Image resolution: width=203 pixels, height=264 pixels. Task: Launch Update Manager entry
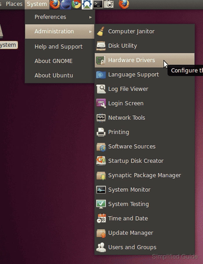145,233
